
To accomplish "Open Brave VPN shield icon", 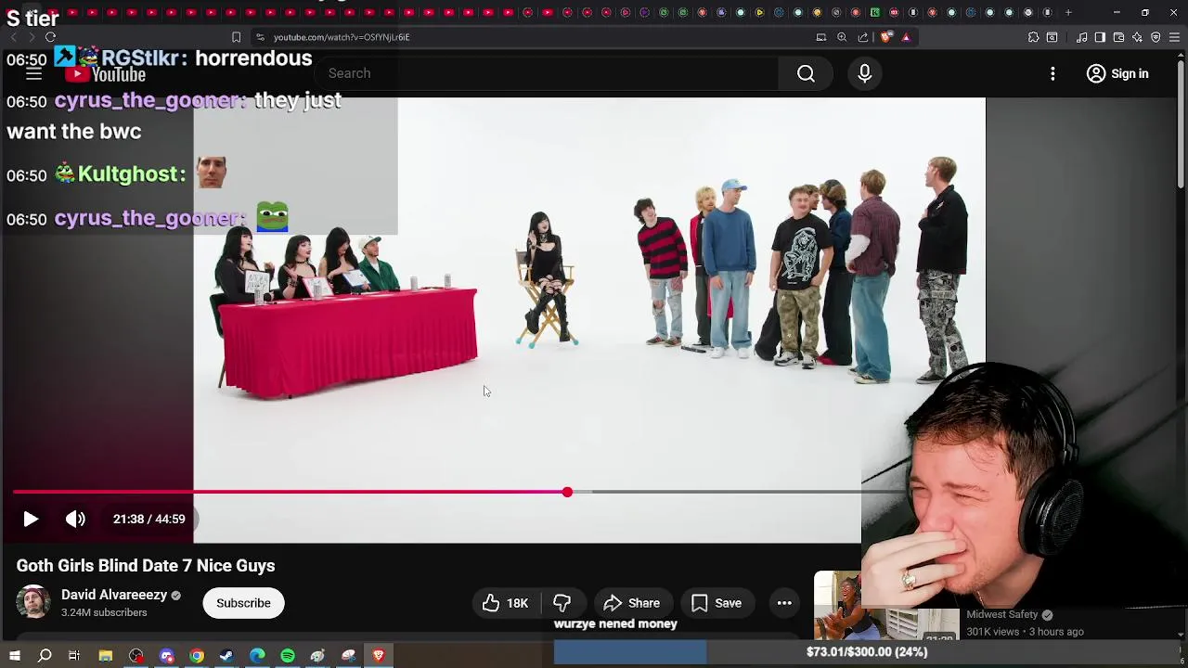I will [x=1156, y=37].
